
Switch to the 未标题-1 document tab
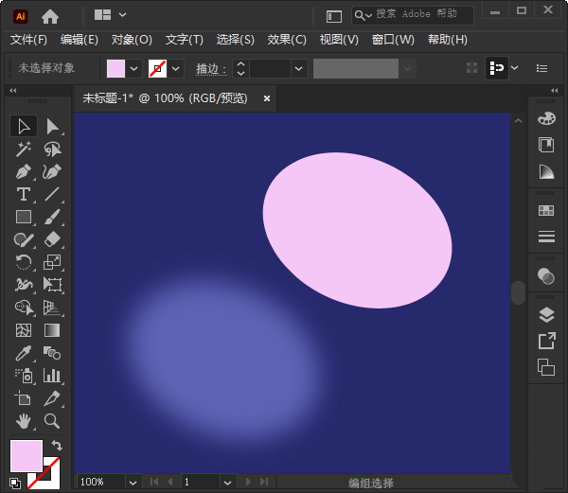click(166, 97)
